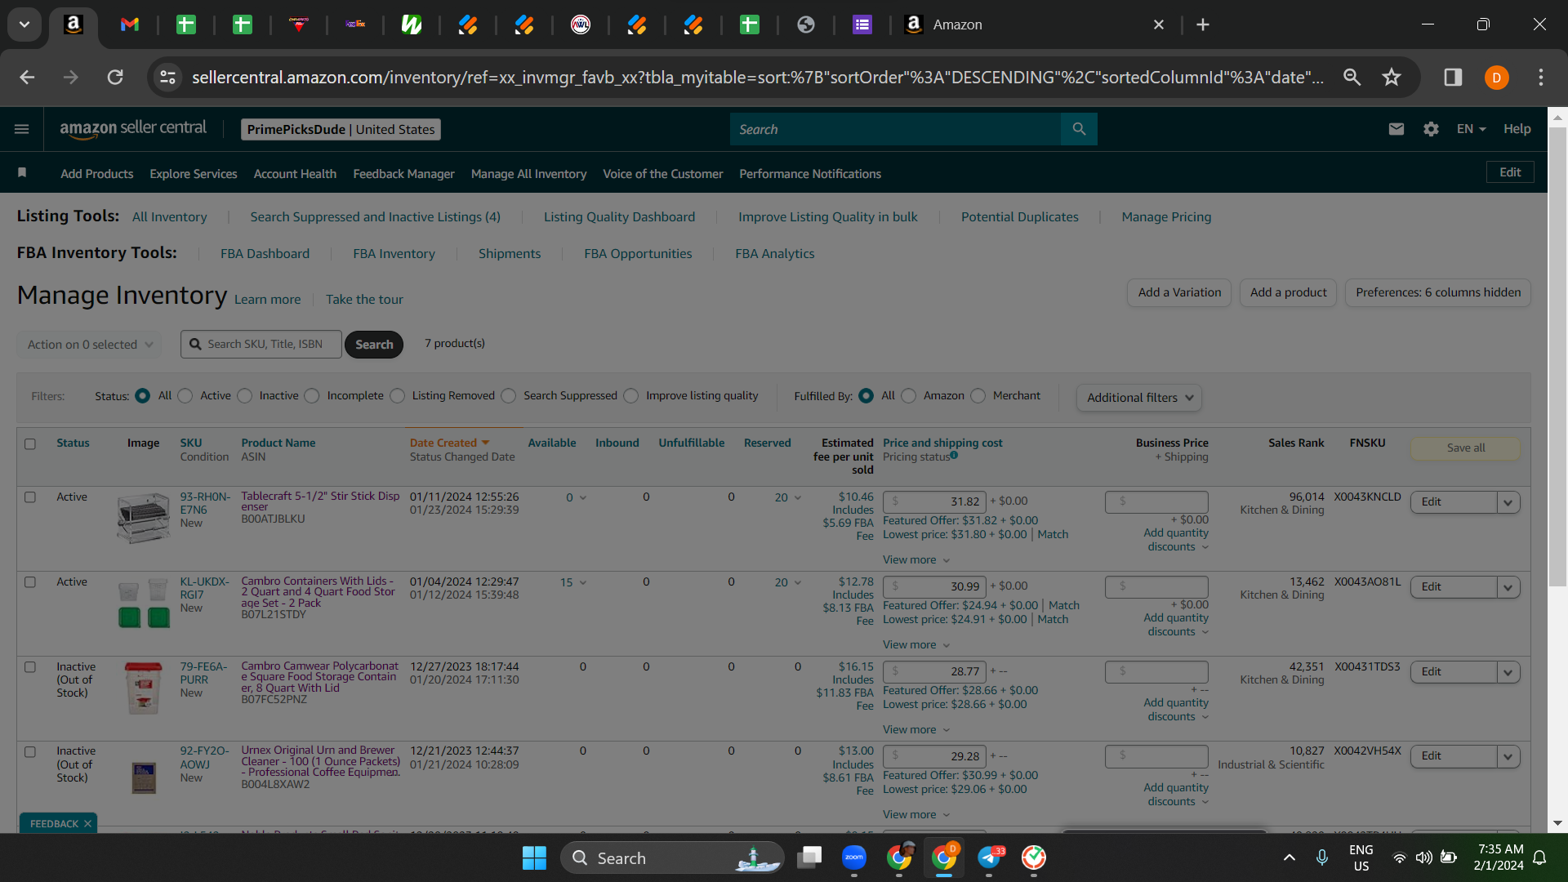View site information icon in address bar
Viewport: 1568px width, 882px height.
coord(167,77)
